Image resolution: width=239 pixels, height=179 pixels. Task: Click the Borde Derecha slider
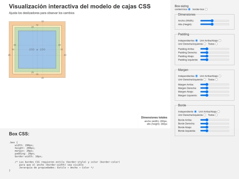215,124
